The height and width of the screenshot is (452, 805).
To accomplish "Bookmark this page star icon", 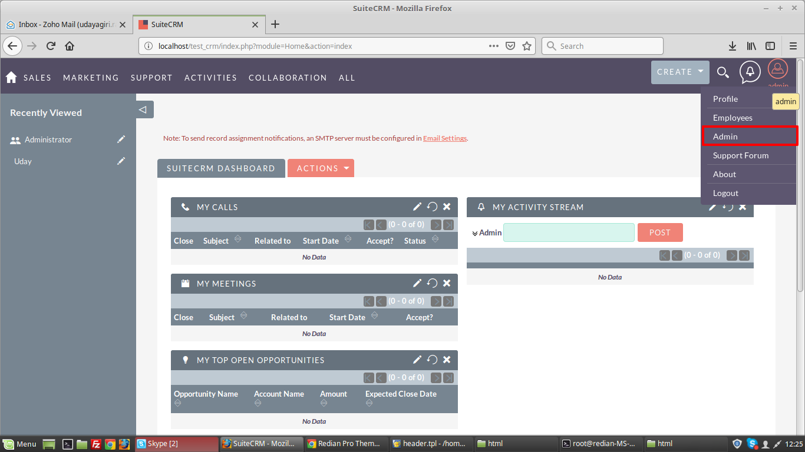I will click(527, 46).
